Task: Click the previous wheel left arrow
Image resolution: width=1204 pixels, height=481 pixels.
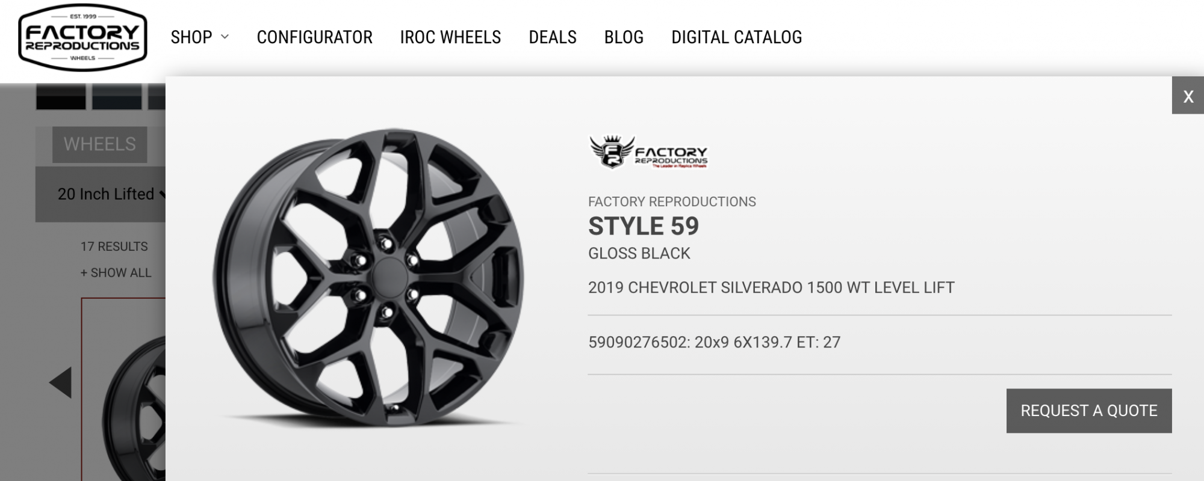Action: click(61, 382)
